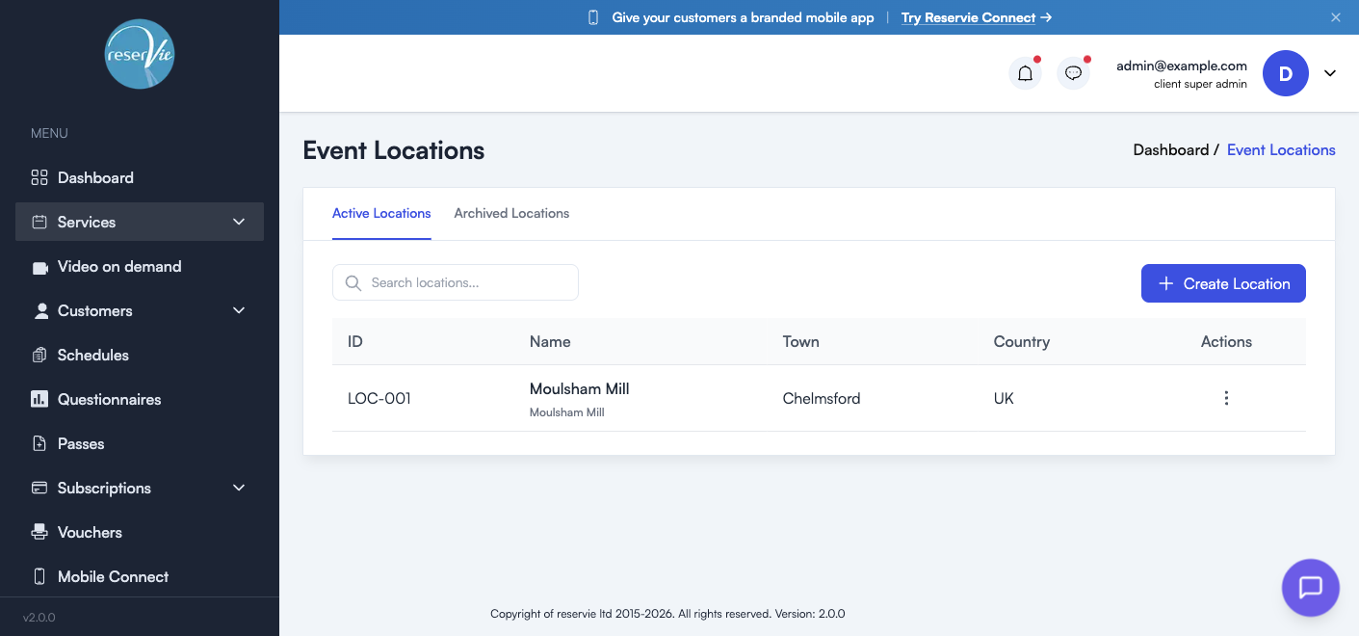Click the plus icon on Create Location
This screenshot has width=1359, height=636.
click(1165, 283)
